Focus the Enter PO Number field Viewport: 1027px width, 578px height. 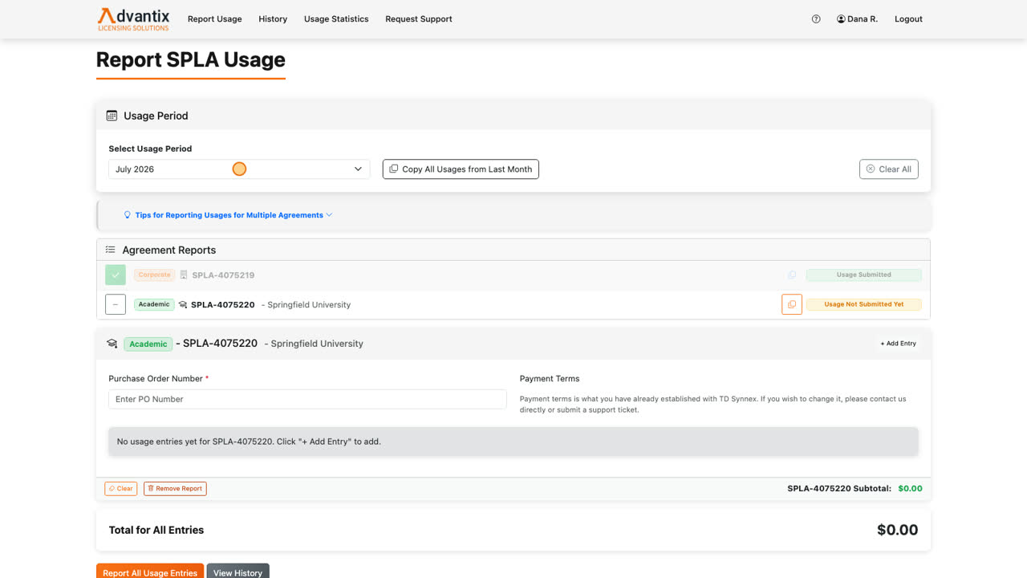(307, 399)
